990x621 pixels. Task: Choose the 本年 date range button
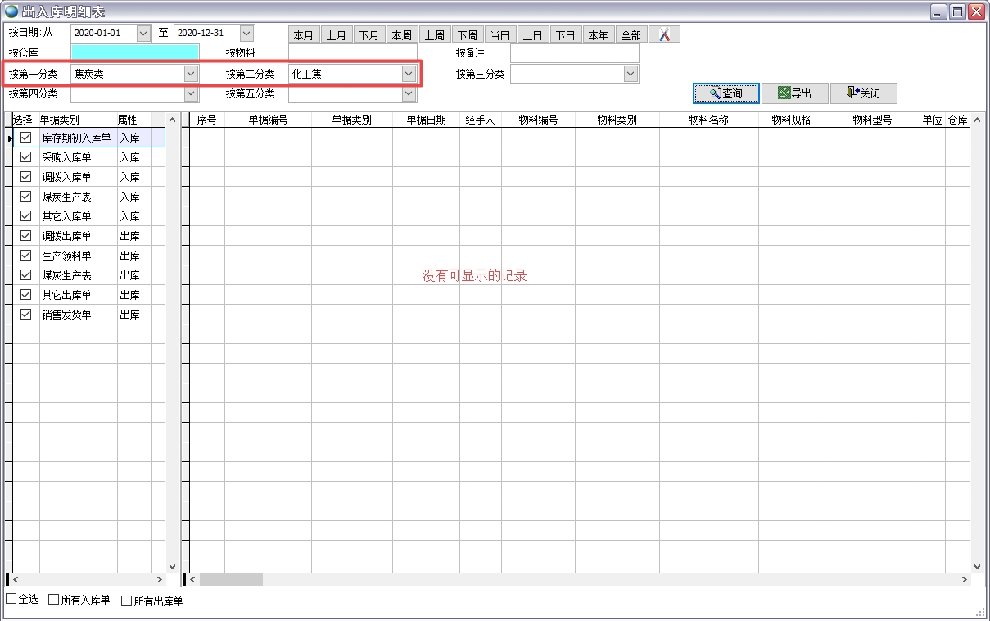point(598,35)
